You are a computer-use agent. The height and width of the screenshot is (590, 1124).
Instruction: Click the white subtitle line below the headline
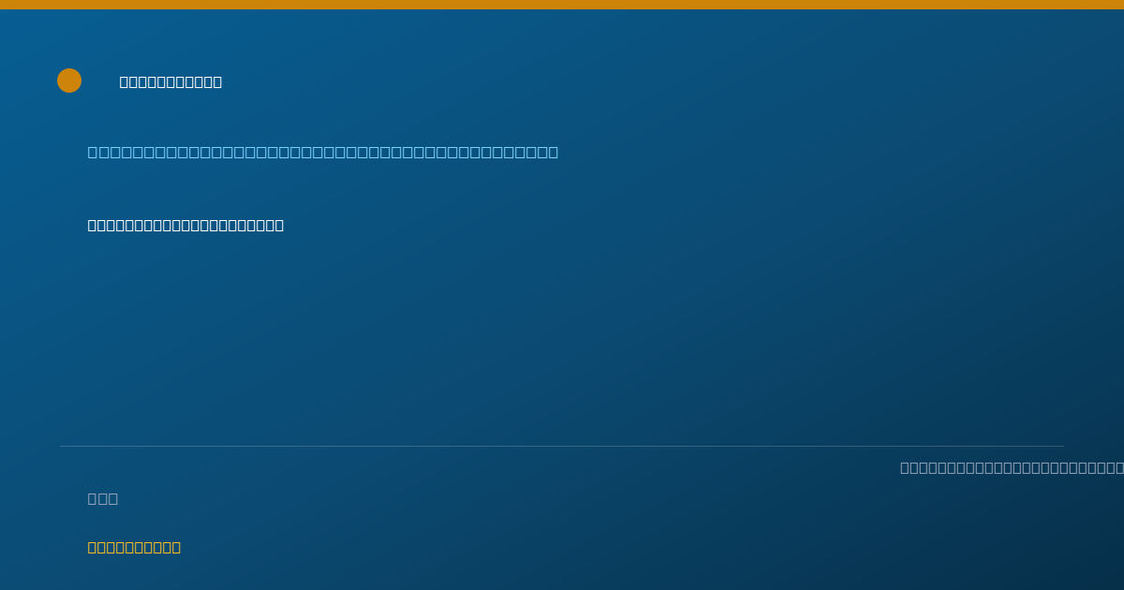coord(185,225)
